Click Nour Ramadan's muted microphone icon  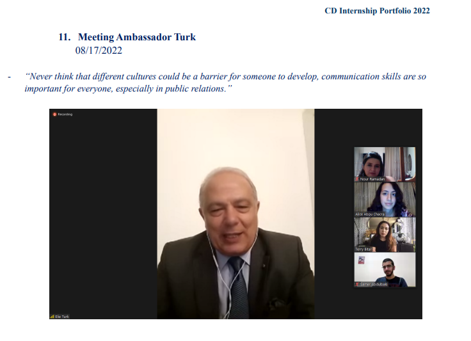click(x=357, y=179)
